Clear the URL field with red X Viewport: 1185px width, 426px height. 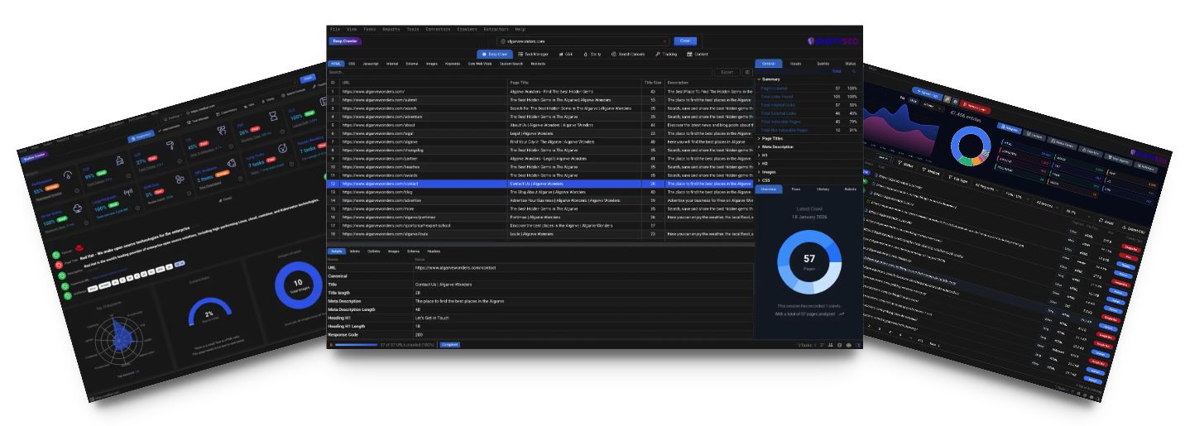point(665,41)
